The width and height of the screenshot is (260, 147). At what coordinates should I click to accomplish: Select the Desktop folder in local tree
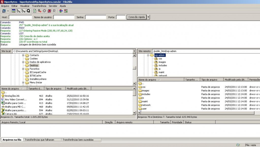[x=34, y=66]
